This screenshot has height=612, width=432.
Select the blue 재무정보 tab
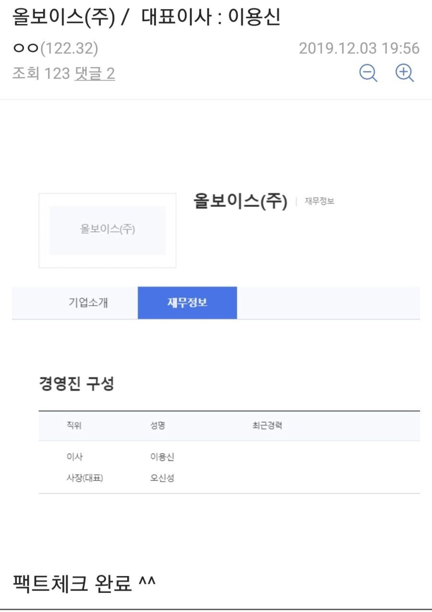(187, 303)
